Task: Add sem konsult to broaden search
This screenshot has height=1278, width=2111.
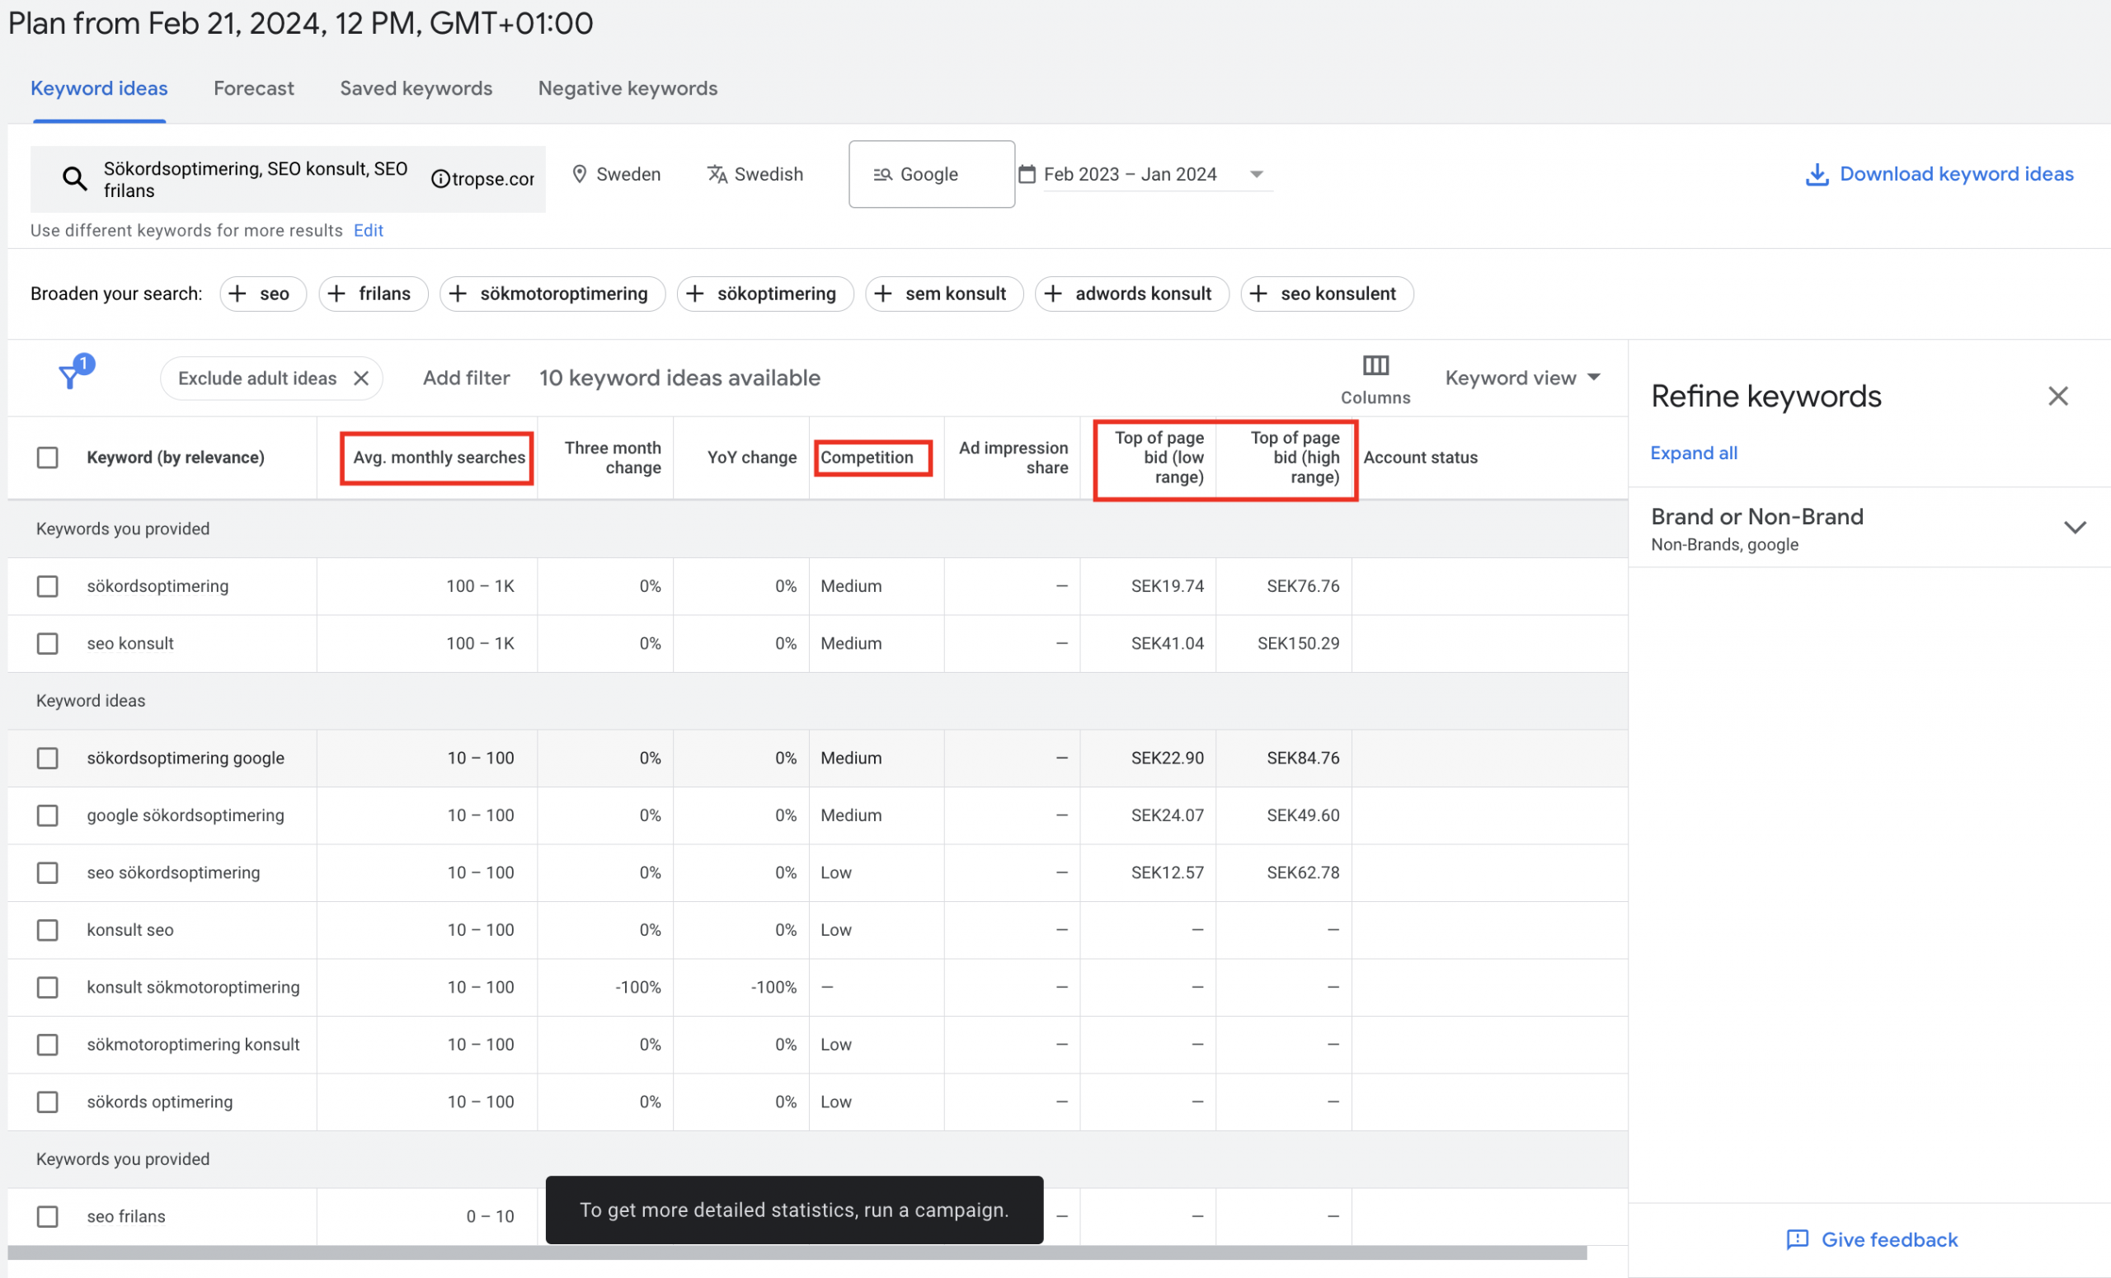Action: (x=944, y=294)
